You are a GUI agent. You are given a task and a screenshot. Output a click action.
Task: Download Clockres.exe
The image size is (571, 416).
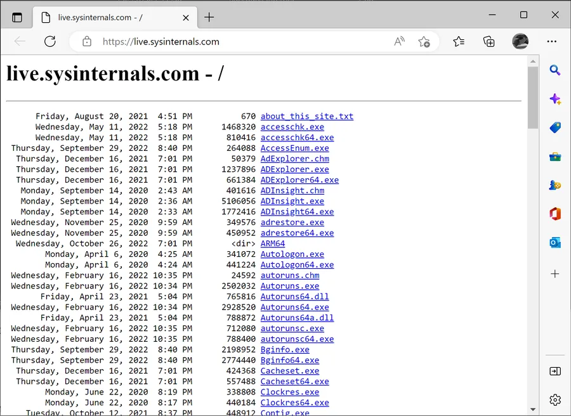(x=290, y=392)
